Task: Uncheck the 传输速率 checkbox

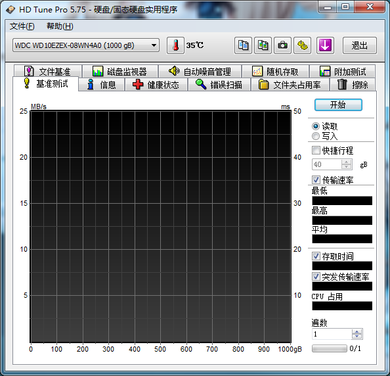Action: click(316, 179)
